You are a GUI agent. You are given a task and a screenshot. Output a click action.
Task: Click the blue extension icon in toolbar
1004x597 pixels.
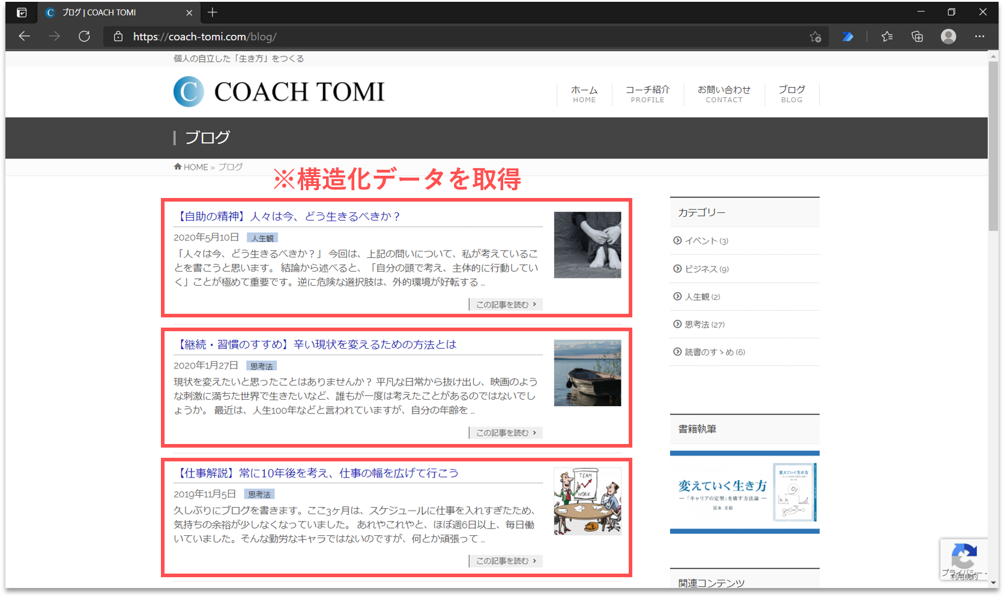pyautogui.click(x=847, y=37)
